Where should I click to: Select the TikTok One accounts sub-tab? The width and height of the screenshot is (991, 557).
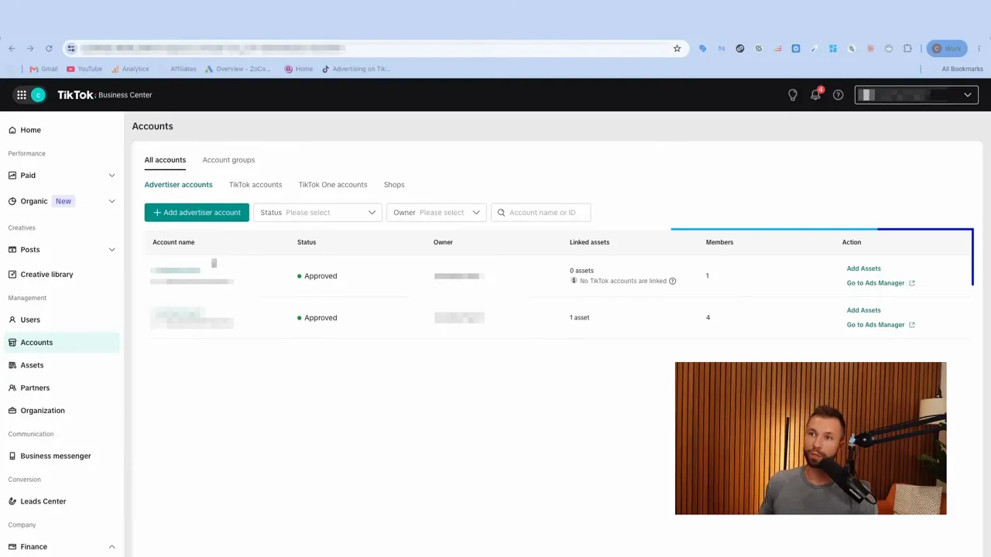[x=333, y=185]
